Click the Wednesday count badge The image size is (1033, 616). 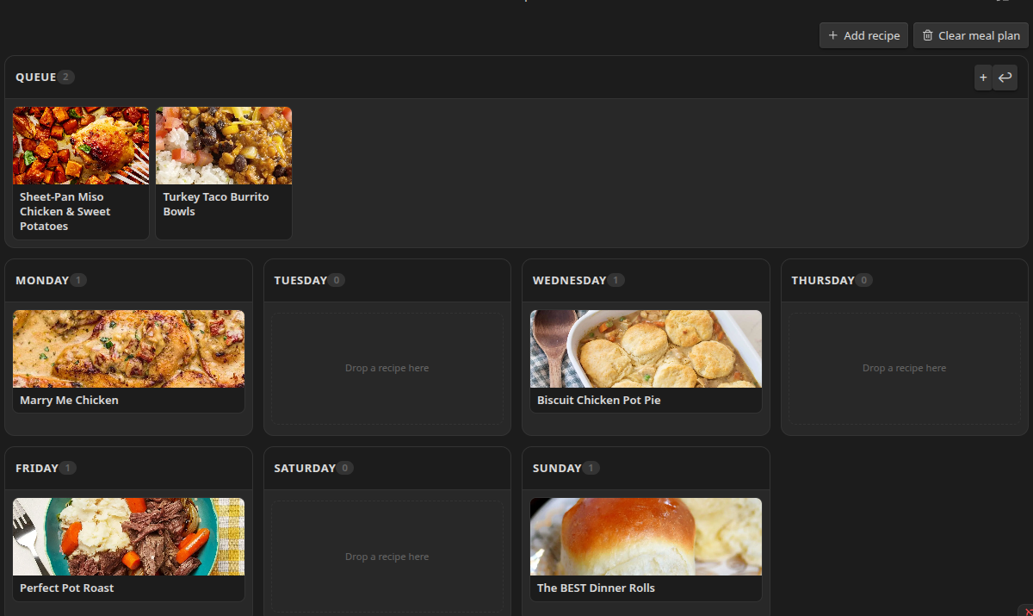point(616,281)
